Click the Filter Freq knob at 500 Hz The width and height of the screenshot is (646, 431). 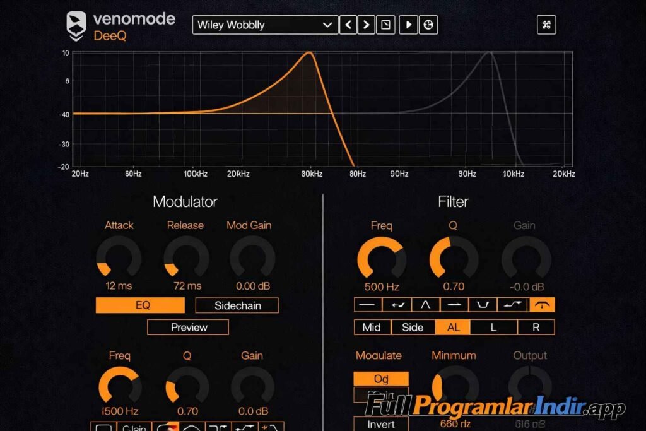pyautogui.click(x=381, y=260)
